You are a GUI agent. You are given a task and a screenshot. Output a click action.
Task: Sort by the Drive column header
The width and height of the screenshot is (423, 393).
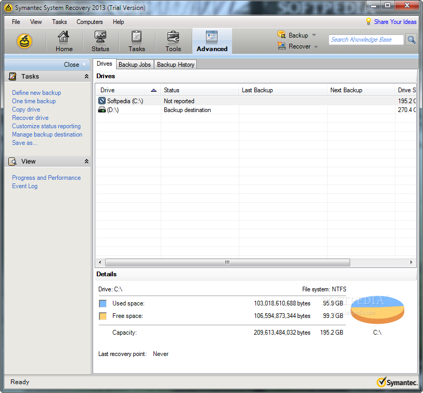[128, 90]
